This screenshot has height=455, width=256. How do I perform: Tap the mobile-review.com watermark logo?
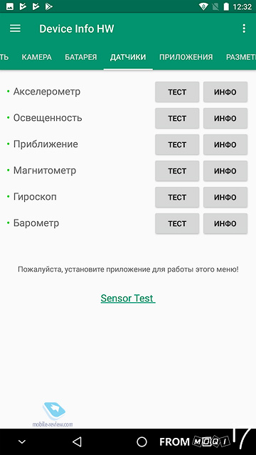pyautogui.click(x=53, y=414)
